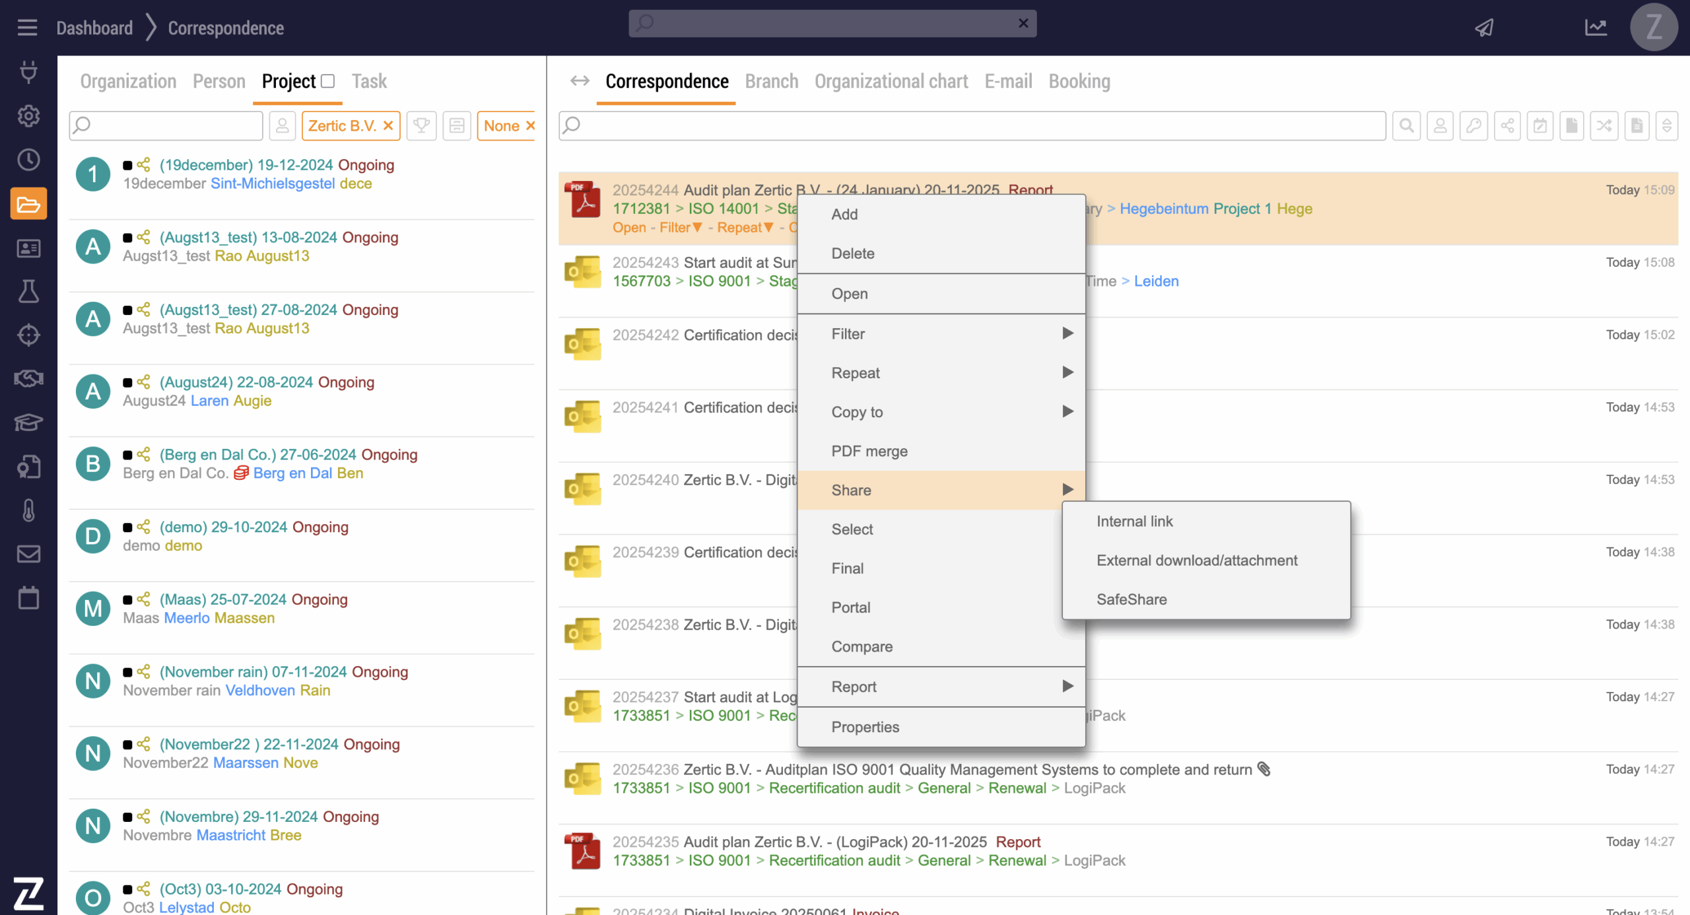Open the handshake sidebar icon
Viewport: 1690px width, 915px height.
(x=28, y=378)
